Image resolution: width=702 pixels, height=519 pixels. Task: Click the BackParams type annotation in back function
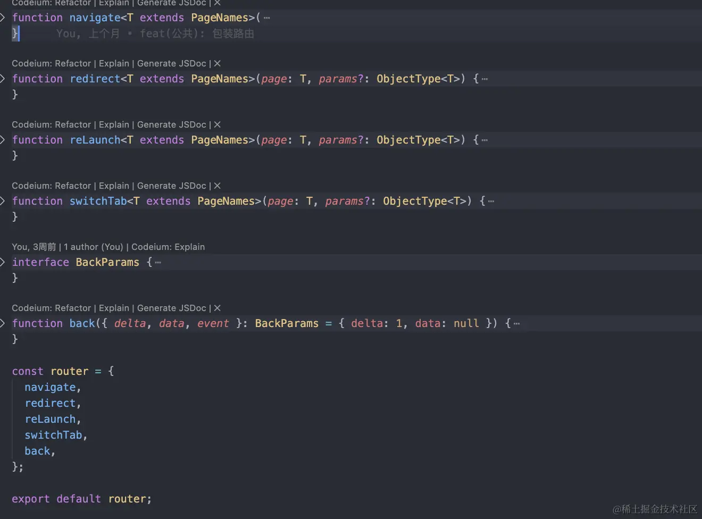(x=287, y=323)
